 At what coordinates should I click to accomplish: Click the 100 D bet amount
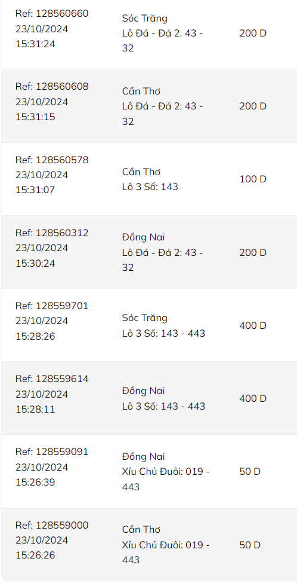pos(253,179)
